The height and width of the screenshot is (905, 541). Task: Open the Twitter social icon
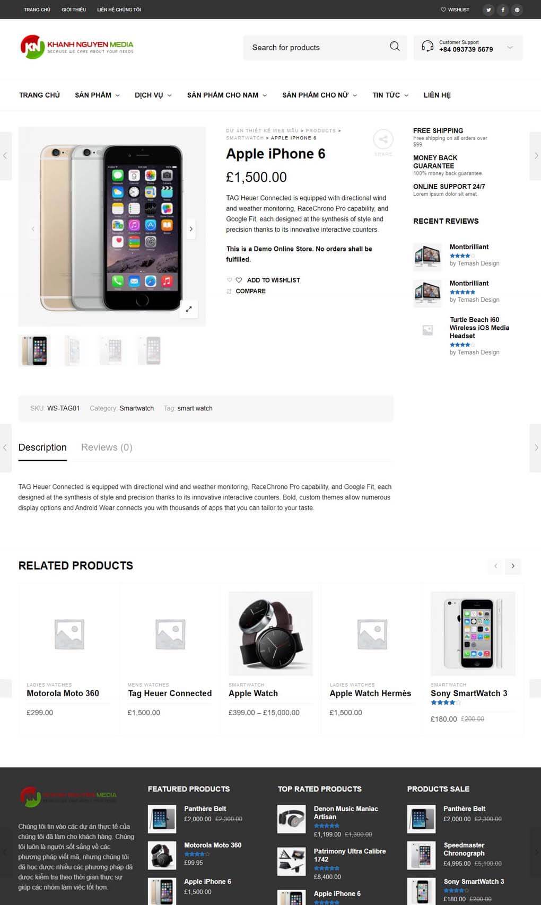[x=488, y=10]
